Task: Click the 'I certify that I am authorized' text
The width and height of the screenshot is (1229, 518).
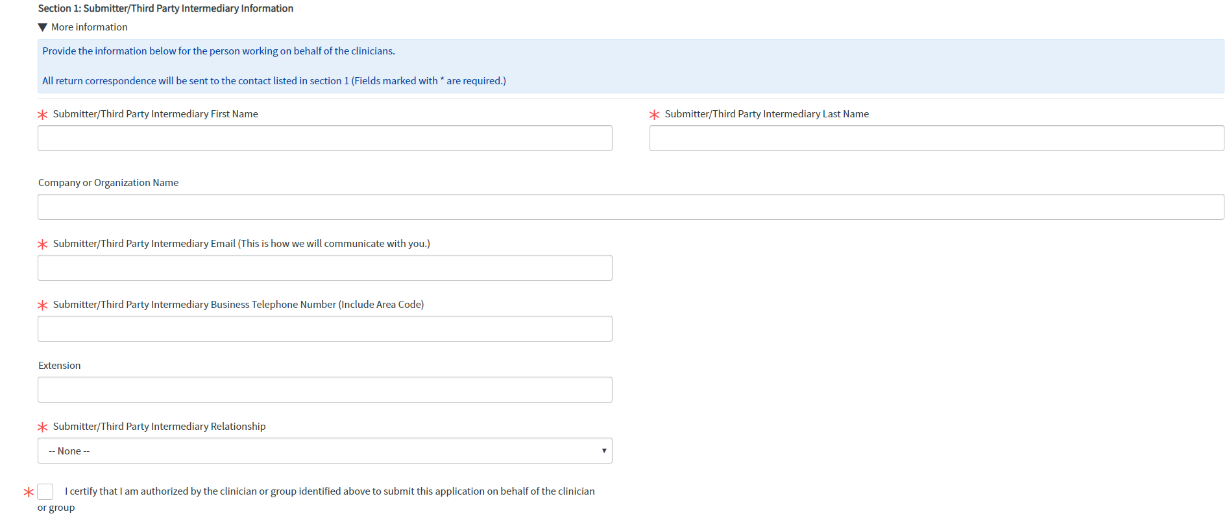Action: (x=330, y=491)
